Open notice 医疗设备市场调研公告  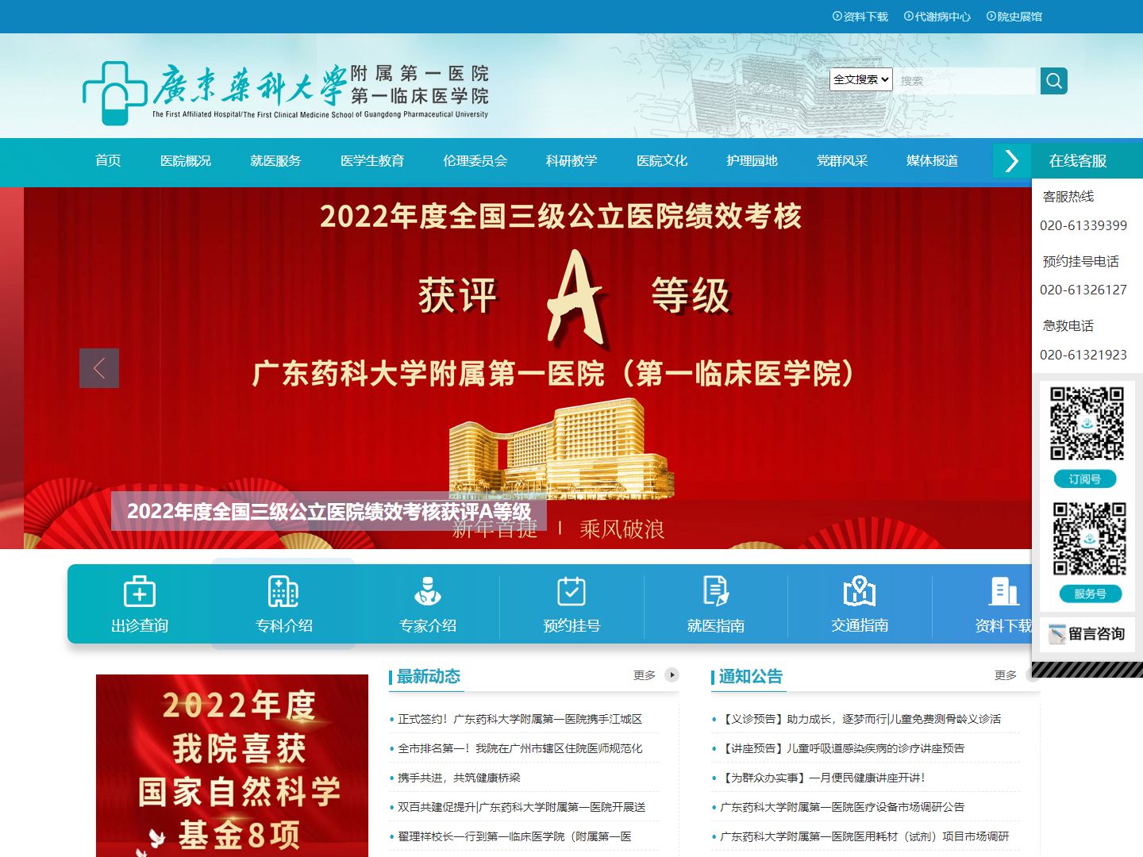pyautogui.click(x=842, y=807)
